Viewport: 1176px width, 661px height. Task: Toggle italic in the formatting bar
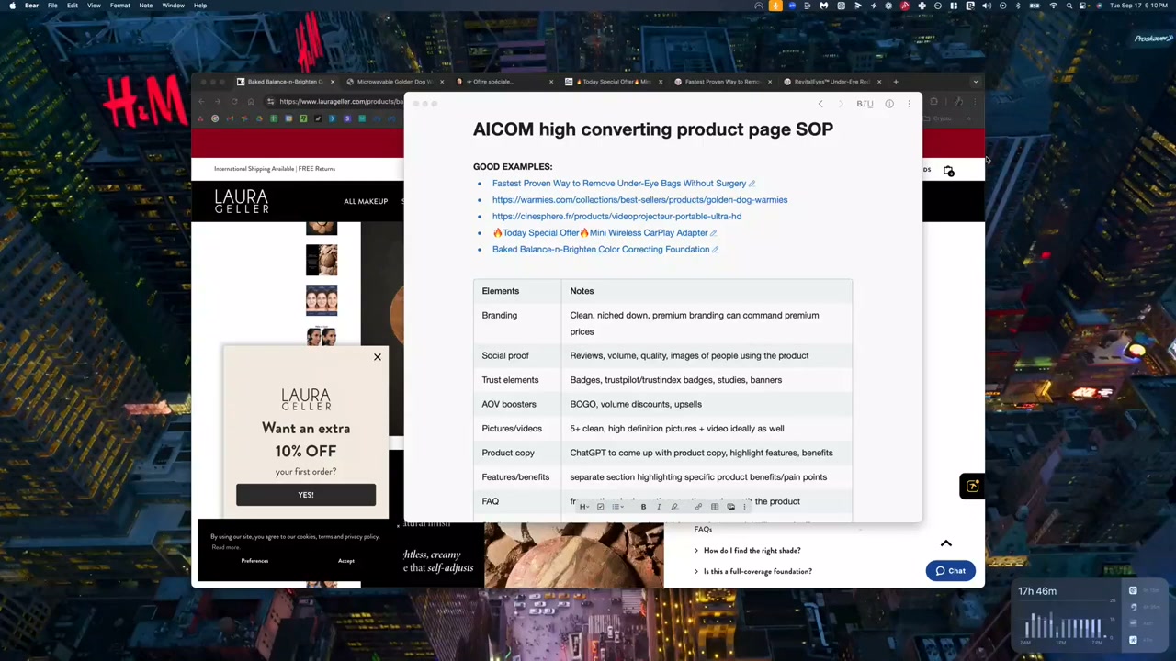pyautogui.click(x=659, y=507)
